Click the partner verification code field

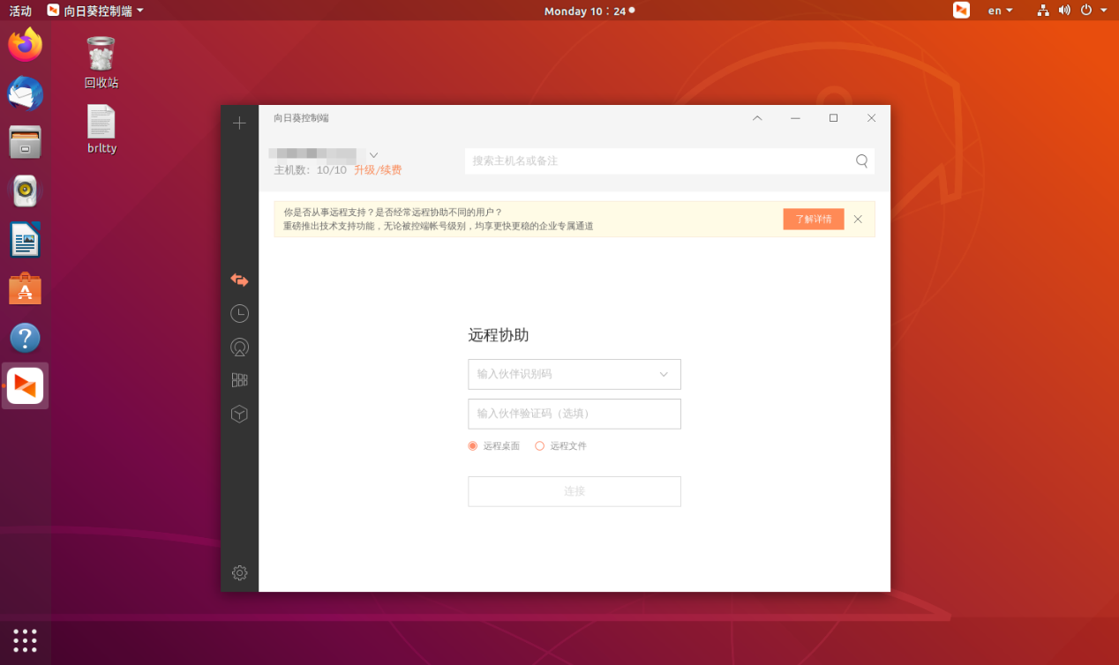pos(575,414)
